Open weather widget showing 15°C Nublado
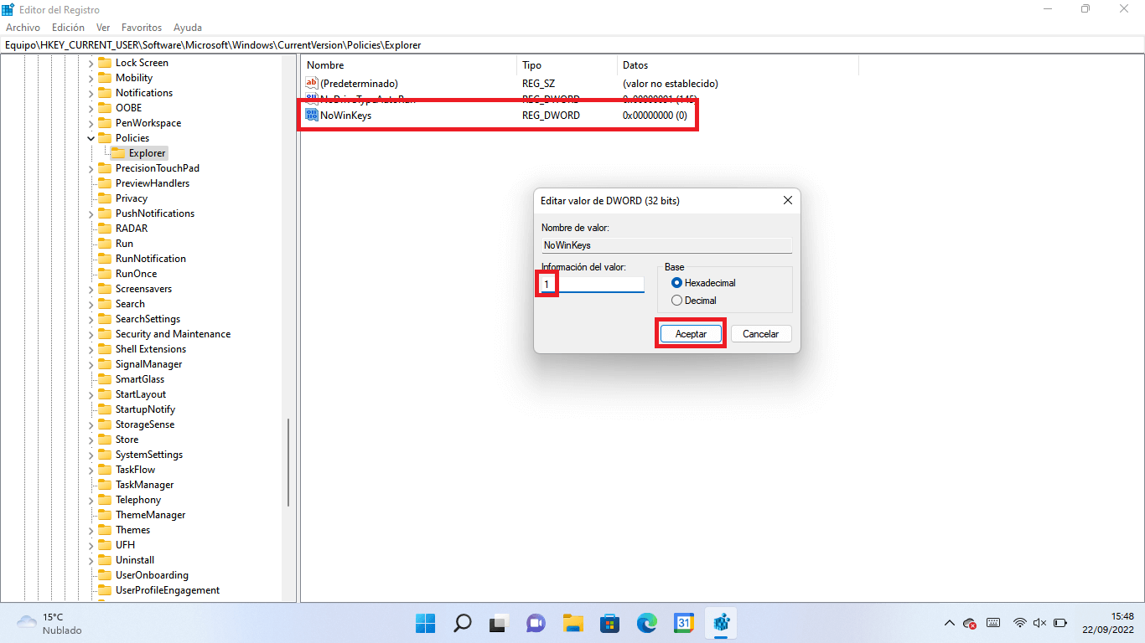Screen dimensions: 1145x643 (50, 623)
